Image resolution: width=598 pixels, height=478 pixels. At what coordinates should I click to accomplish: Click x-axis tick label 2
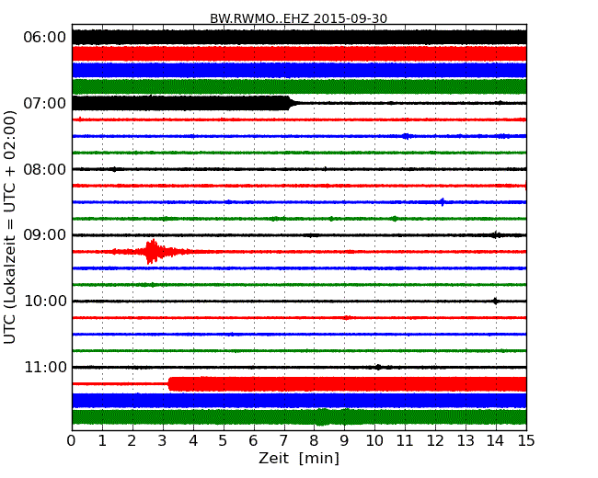(x=132, y=441)
